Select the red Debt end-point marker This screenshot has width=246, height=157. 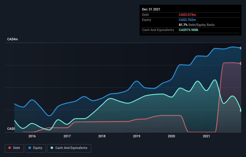(241, 63)
